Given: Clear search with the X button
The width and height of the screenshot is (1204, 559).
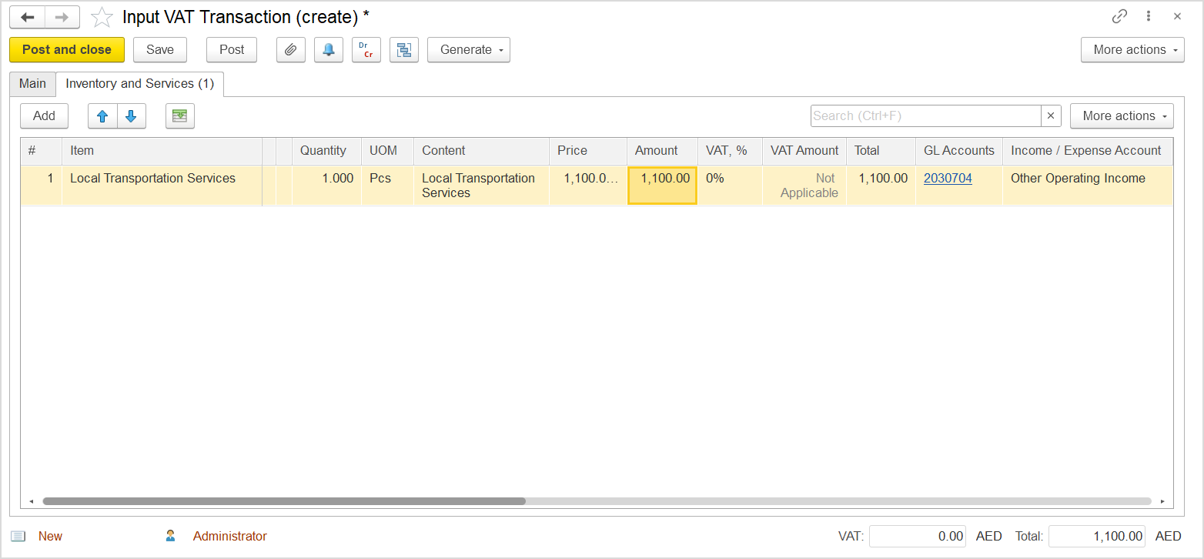Looking at the screenshot, I should (1051, 116).
